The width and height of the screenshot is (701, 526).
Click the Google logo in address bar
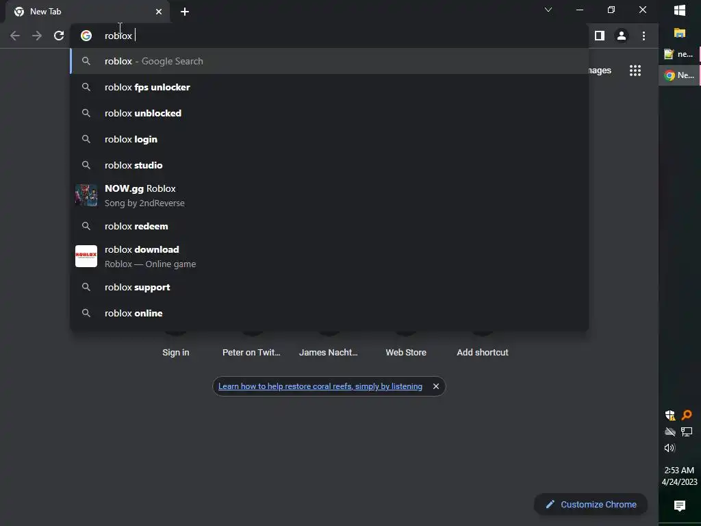tap(86, 36)
